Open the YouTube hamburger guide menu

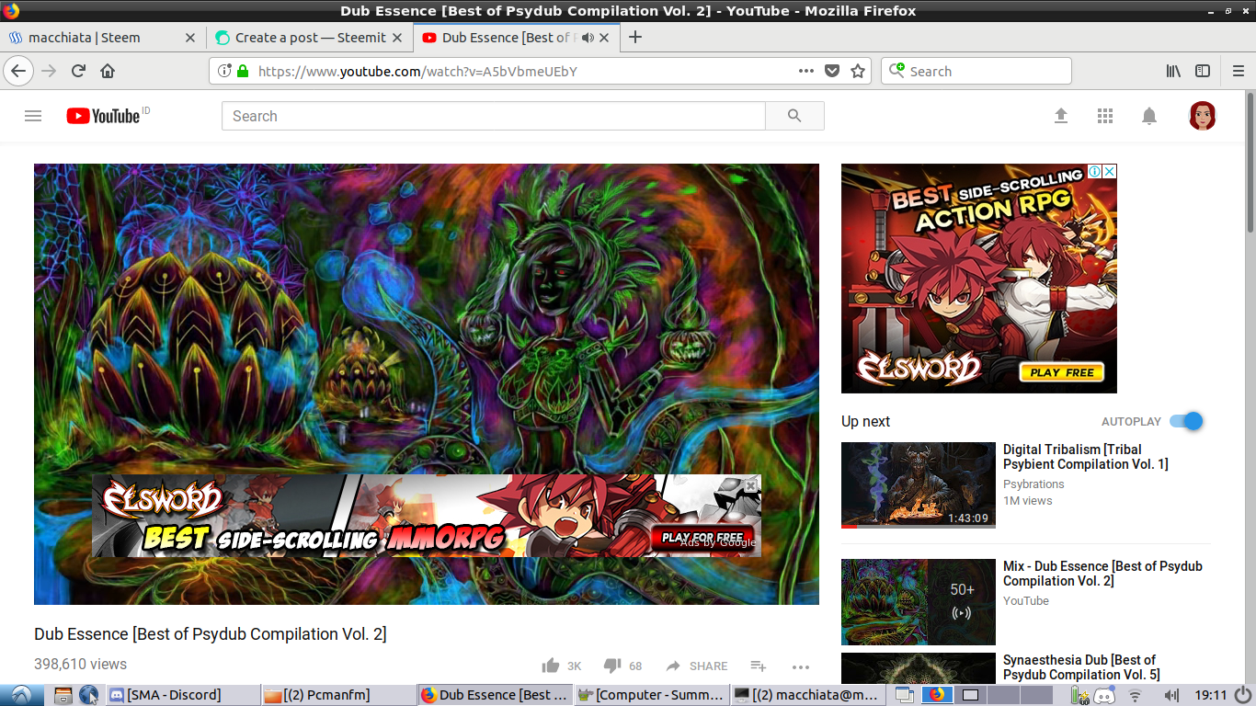(x=33, y=116)
